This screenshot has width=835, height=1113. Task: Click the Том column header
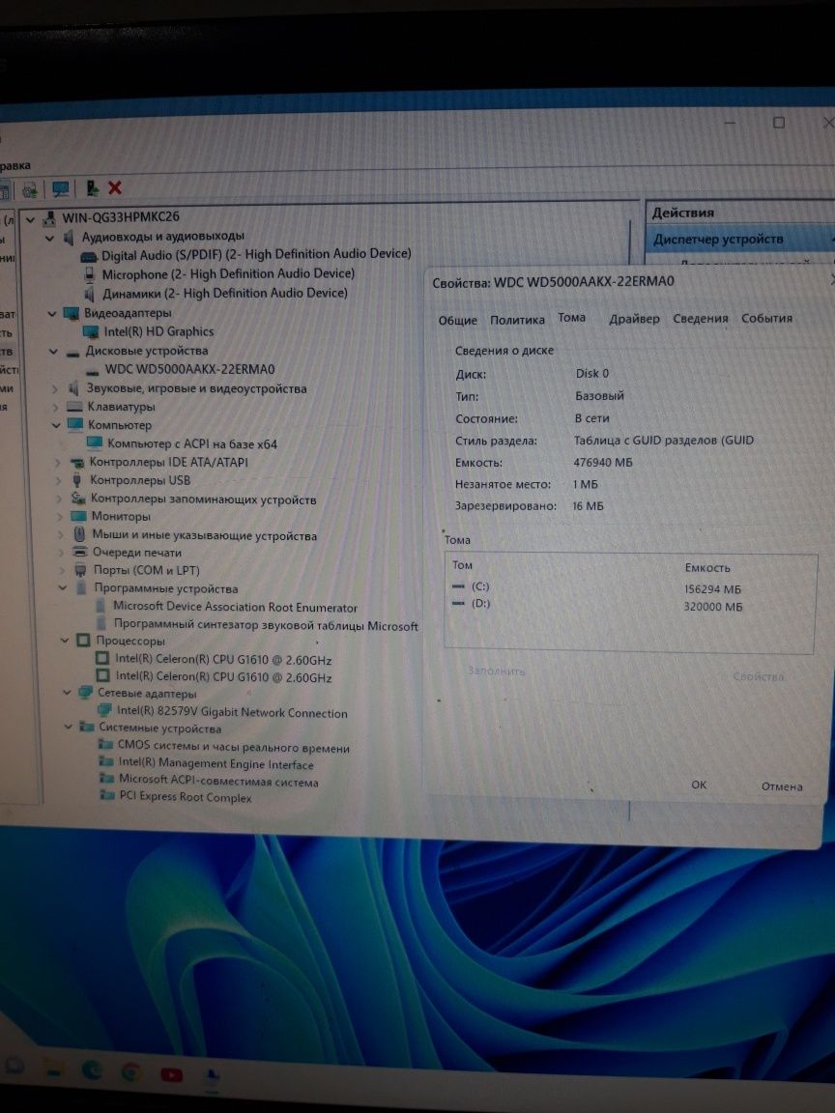(x=462, y=566)
